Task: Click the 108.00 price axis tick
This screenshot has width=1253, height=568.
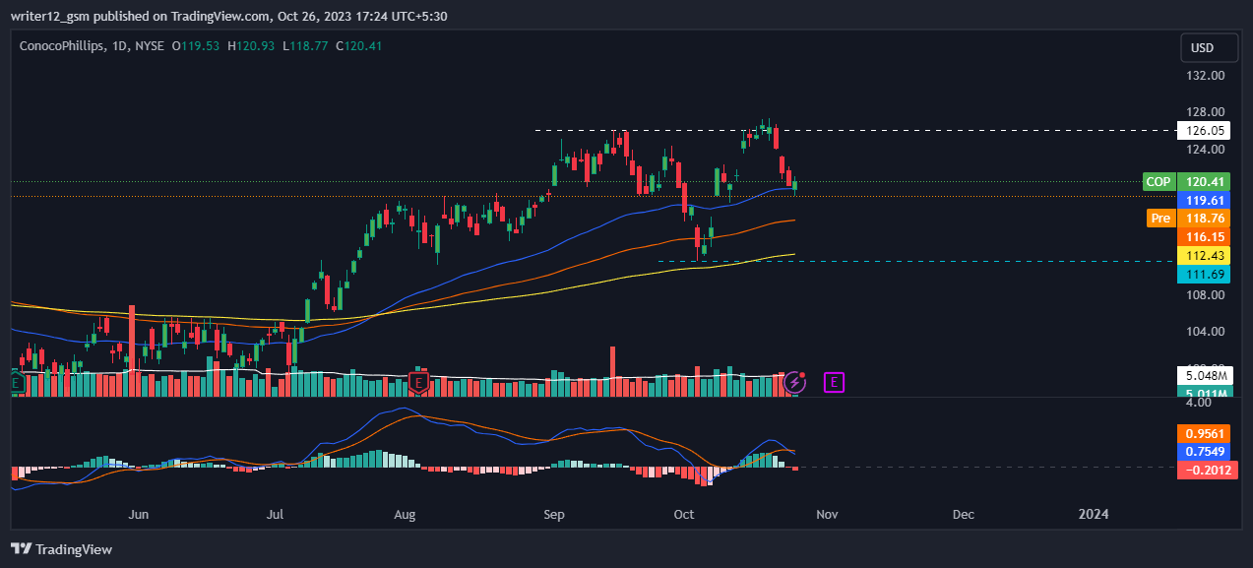Action: click(x=1205, y=294)
